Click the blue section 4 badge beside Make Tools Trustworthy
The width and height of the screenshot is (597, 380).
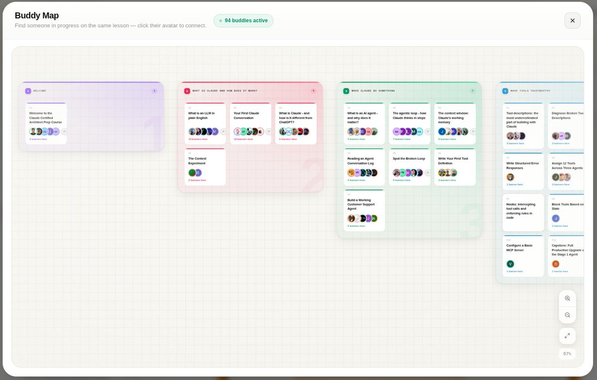click(505, 91)
